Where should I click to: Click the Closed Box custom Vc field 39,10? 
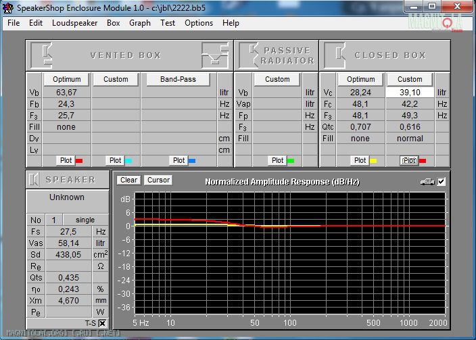click(410, 92)
